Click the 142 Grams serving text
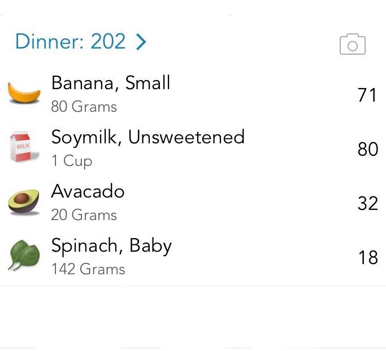 [88, 269]
